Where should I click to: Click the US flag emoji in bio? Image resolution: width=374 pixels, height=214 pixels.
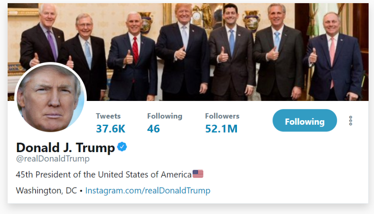198,174
